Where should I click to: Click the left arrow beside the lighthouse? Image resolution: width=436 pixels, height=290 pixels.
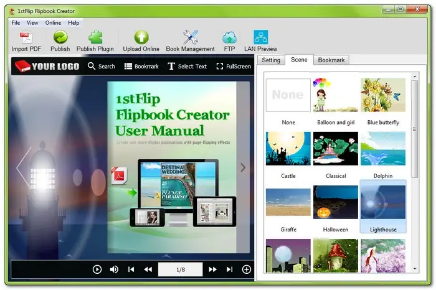(24, 168)
